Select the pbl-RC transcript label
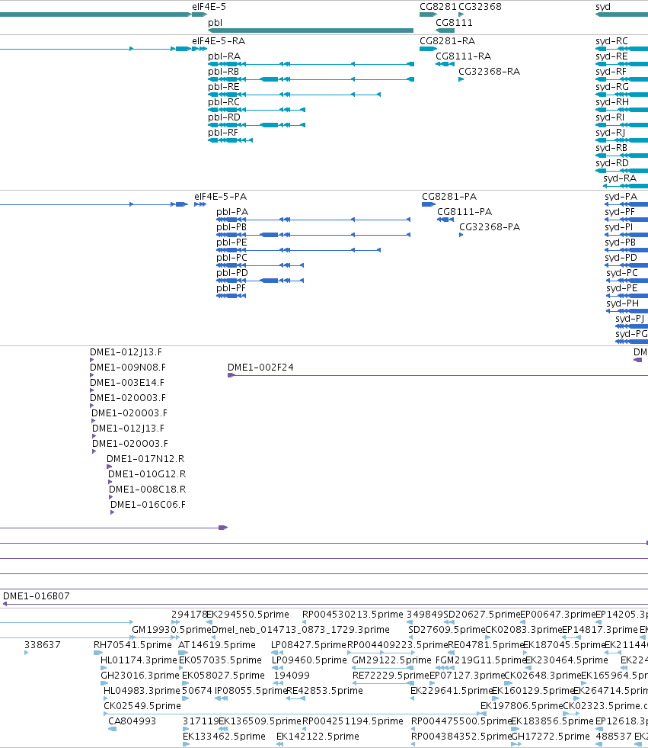Image resolution: width=648 pixels, height=748 pixels. point(223,102)
